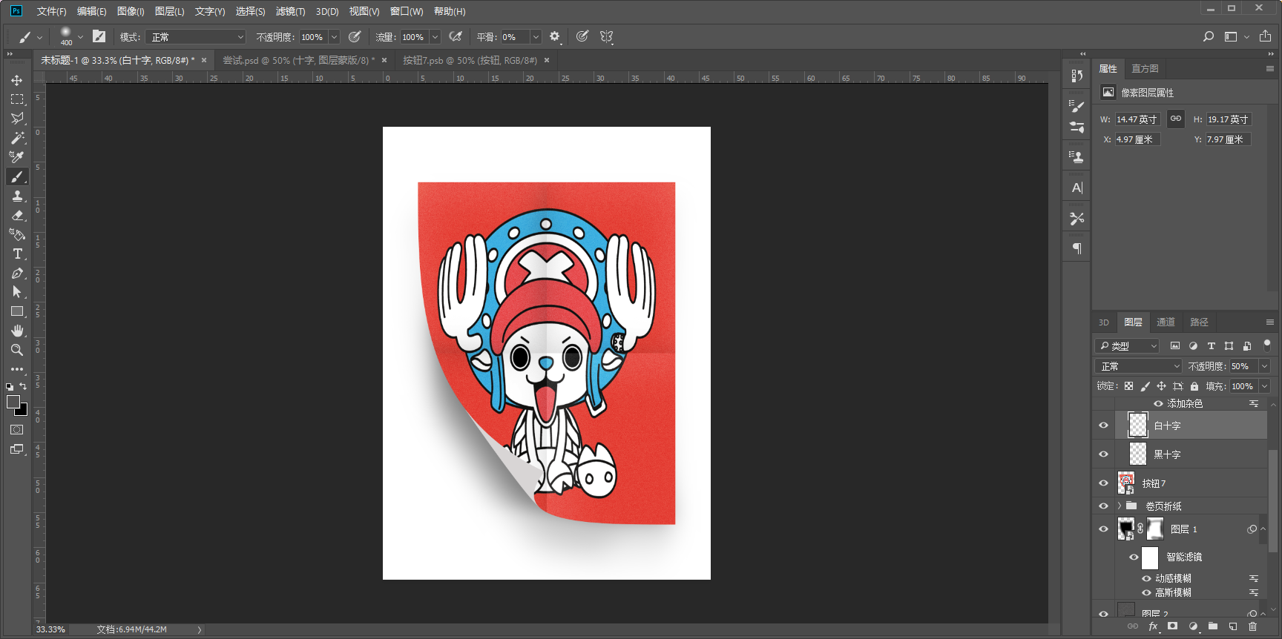Select the Rectangular Marquee tool

(x=17, y=99)
